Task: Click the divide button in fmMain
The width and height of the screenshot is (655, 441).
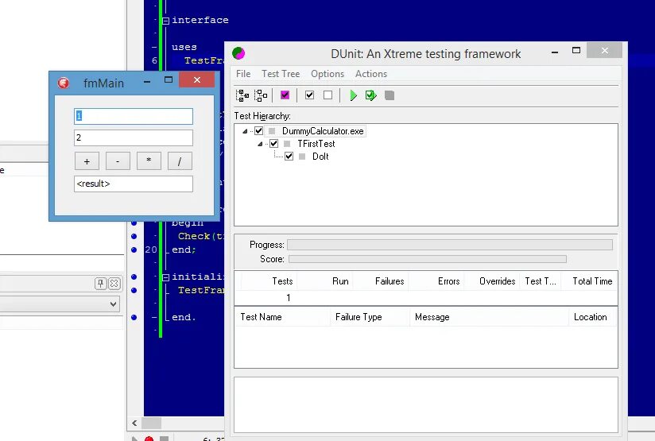Action: pos(180,161)
